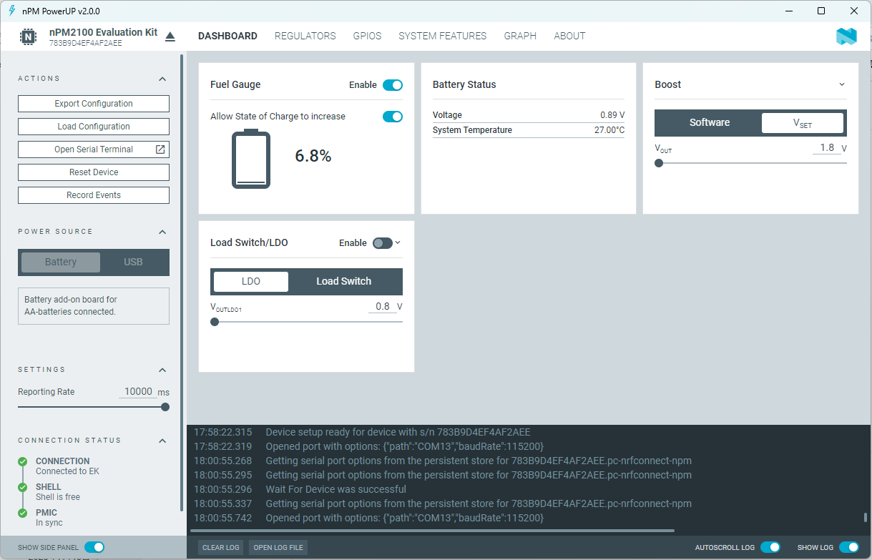Image resolution: width=872 pixels, height=560 pixels.
Task: Go to the System Features tab
Action: (x=443, y=36)
